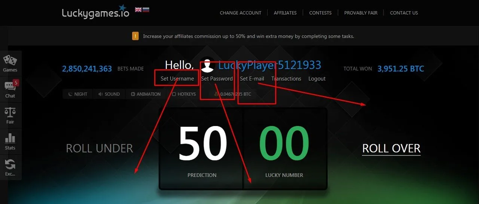Click the orange exclamation notice icon
The image size is (479, 204).
[x=135, y=36]
